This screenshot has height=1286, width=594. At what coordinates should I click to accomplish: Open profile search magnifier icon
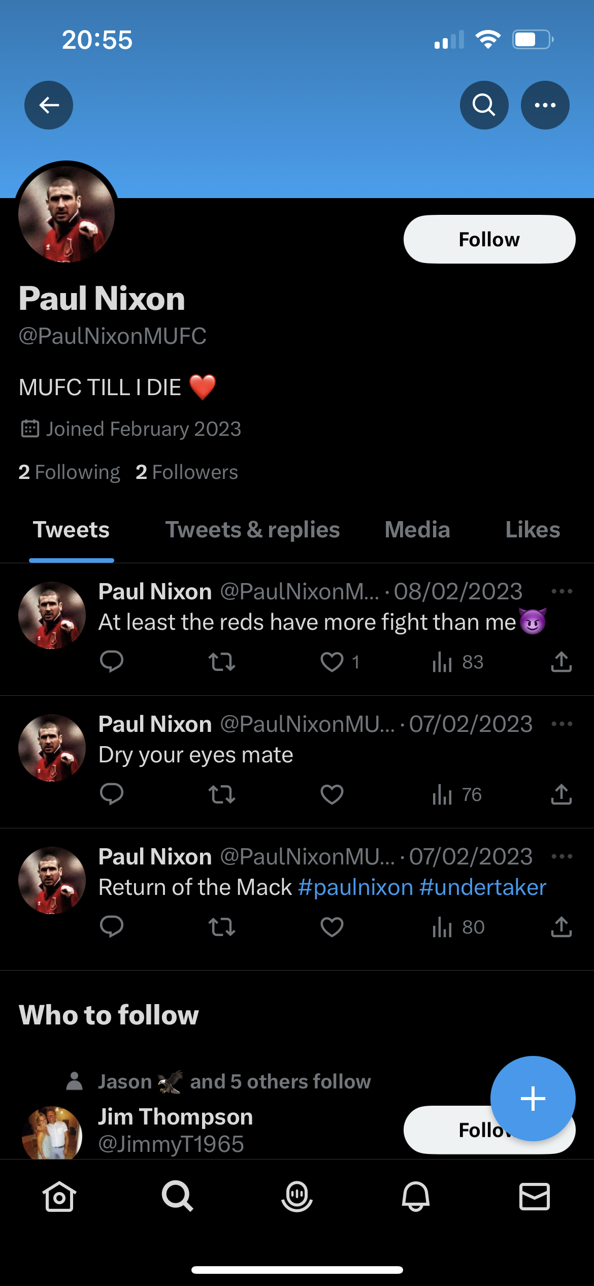click(x=484, y=105)
